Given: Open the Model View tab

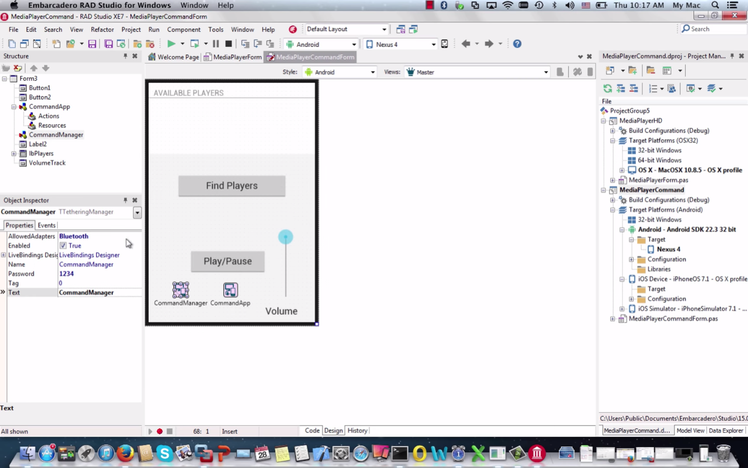Looking at the screenshot, I should tap(690, 431).
